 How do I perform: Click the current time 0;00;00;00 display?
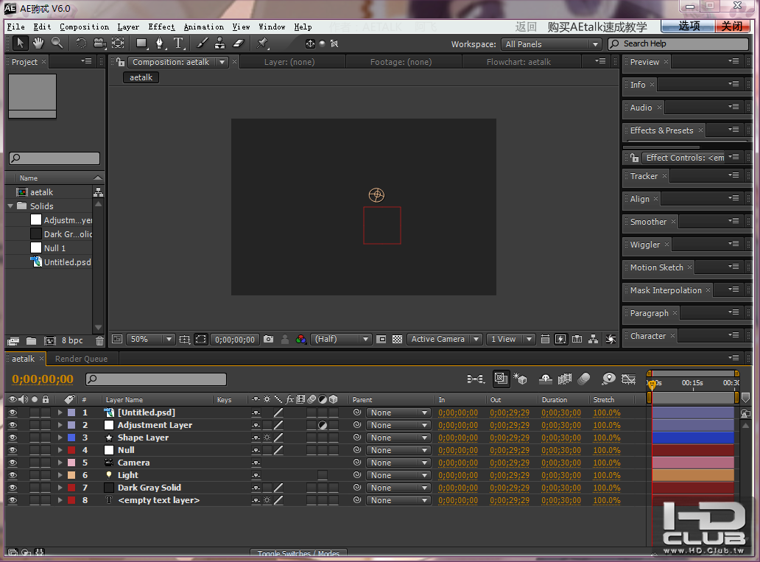(x=43, y=379)
